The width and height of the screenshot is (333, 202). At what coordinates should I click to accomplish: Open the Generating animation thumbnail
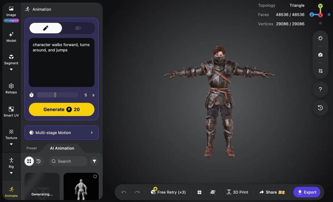tap(42, 186)
